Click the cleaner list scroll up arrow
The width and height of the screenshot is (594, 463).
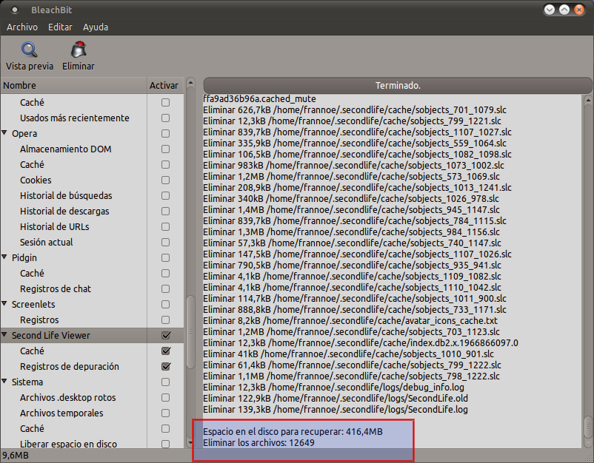pos(191,82)
